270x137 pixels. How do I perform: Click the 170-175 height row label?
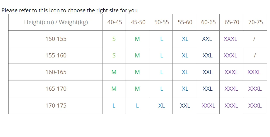56,106
